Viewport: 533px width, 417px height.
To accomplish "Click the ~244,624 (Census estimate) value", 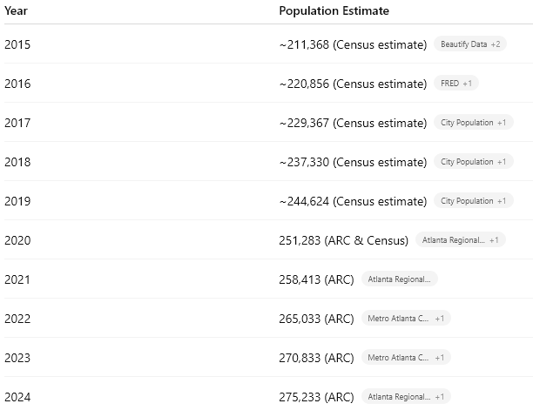I will (x=353, y=201).
